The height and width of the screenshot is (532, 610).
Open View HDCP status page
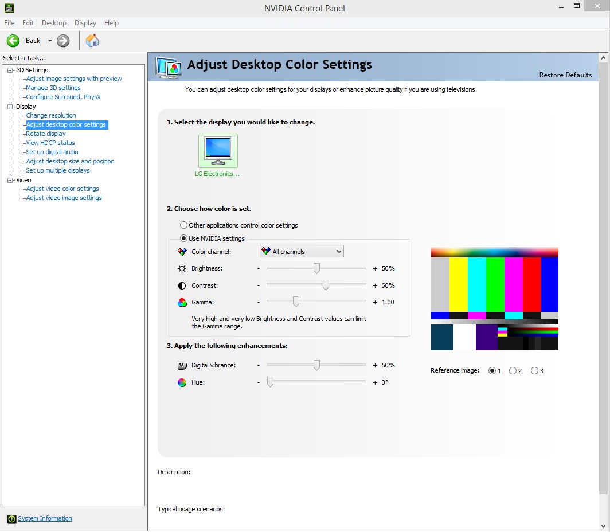click(50, 143)
